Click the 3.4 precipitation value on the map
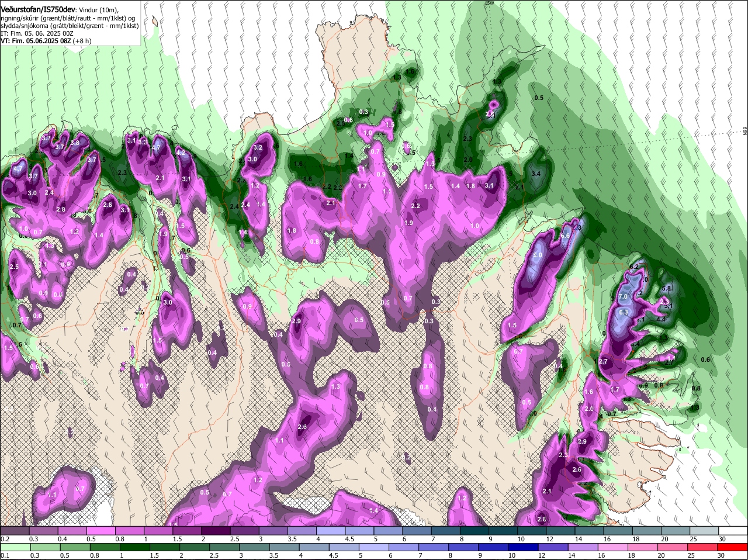Viewport: 748px width, 560px height. pos(536,174)
